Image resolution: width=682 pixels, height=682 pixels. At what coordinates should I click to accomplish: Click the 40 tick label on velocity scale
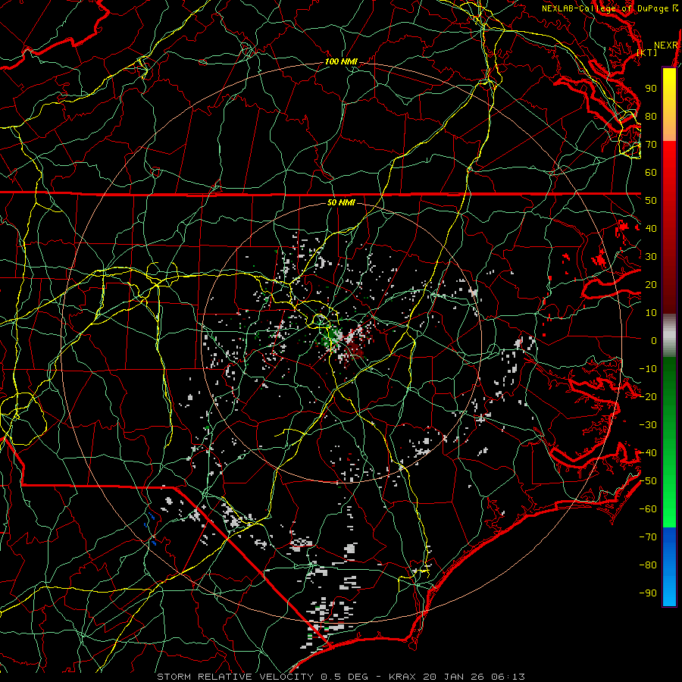[651, 229]
